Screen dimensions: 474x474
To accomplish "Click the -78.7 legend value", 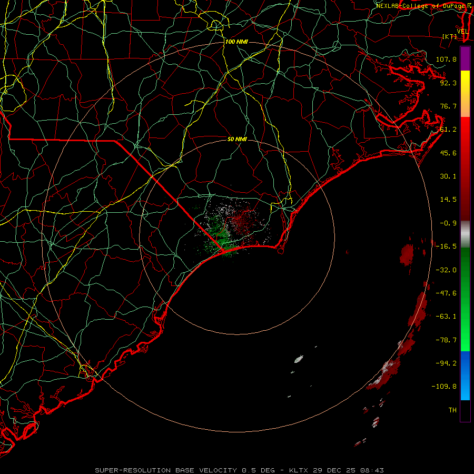I will (446, 340).
